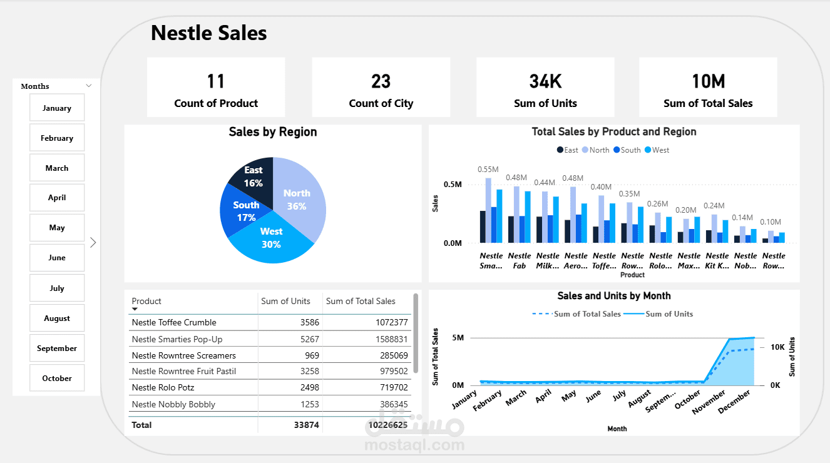This screenshot has height=463, width=830.
Task: Click the sort arrow under Product header
Action: [x=135, y=309]
